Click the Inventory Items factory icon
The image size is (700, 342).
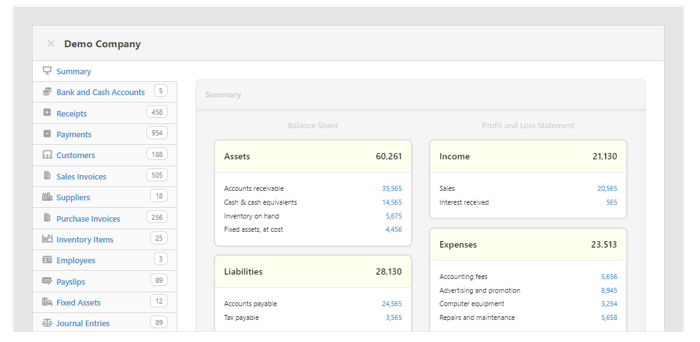pos(47,239)
